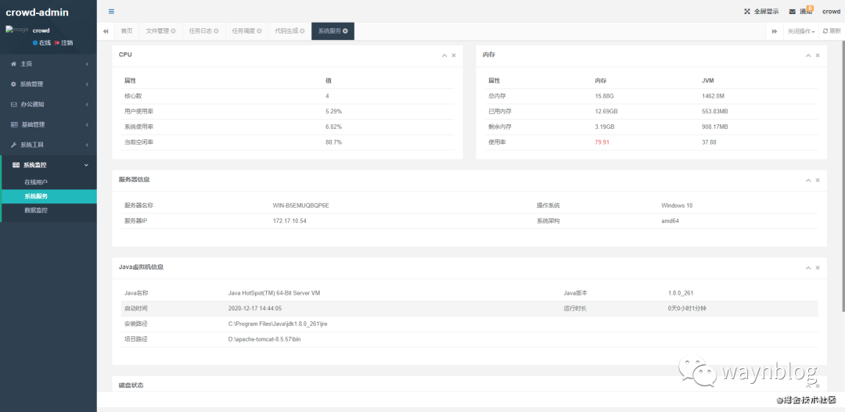Collapse the CPU panel

point(444,55)
